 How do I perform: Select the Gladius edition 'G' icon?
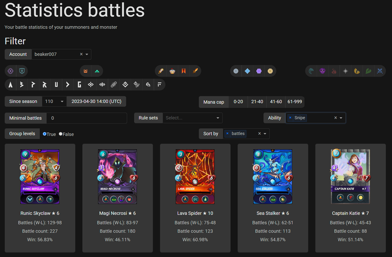[79, 85]
